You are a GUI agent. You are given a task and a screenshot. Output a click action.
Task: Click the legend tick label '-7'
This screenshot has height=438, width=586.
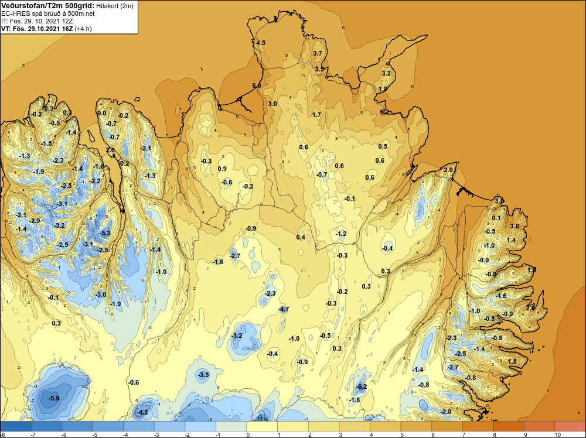[33, 434]
